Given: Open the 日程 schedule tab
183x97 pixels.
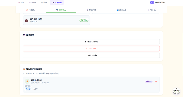Looking at the screenshot, I should pyautogui.click(x=21, y=3).
